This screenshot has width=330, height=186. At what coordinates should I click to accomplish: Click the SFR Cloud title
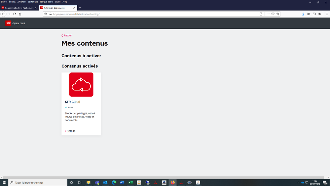[72, 102]
